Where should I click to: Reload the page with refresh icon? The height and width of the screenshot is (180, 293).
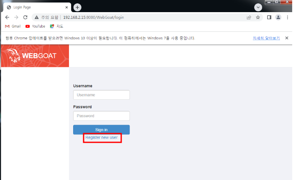click(x=25, y=18)
